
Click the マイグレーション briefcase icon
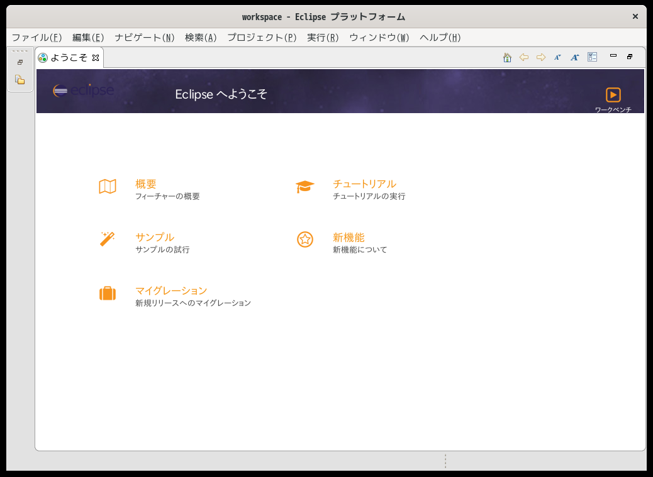108,293
